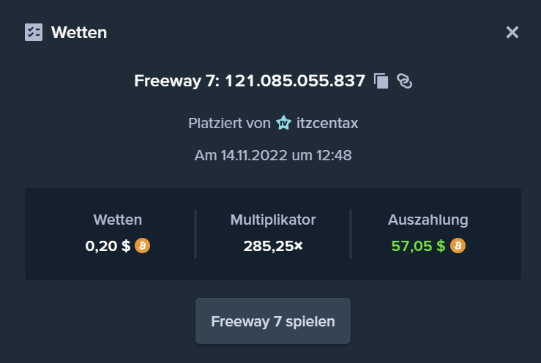Click the Platziert von label
Viewport: 541px width, 363px height.
[229, 123]
